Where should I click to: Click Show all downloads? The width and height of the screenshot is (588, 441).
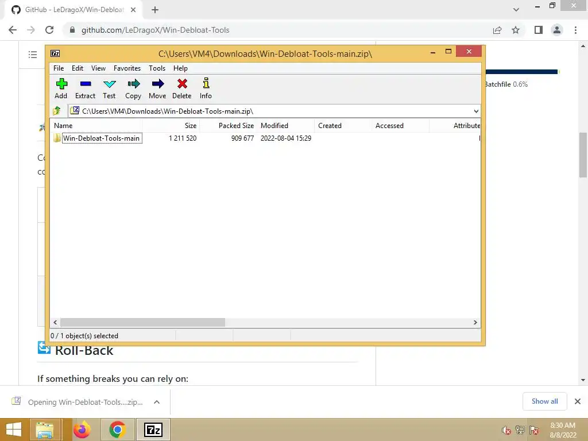[x=545, y=401]
